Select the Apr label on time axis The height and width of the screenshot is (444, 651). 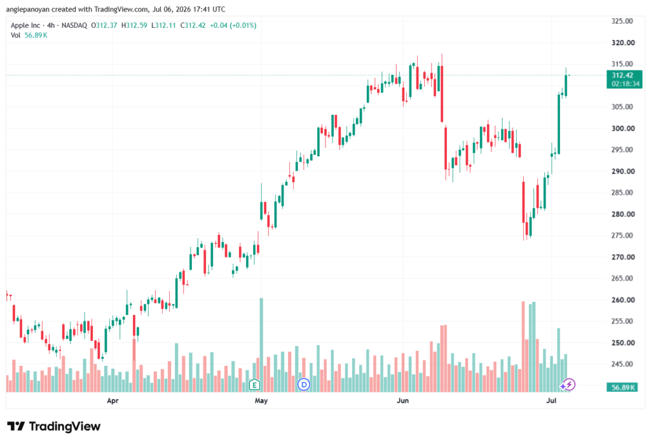click(113, 400)
